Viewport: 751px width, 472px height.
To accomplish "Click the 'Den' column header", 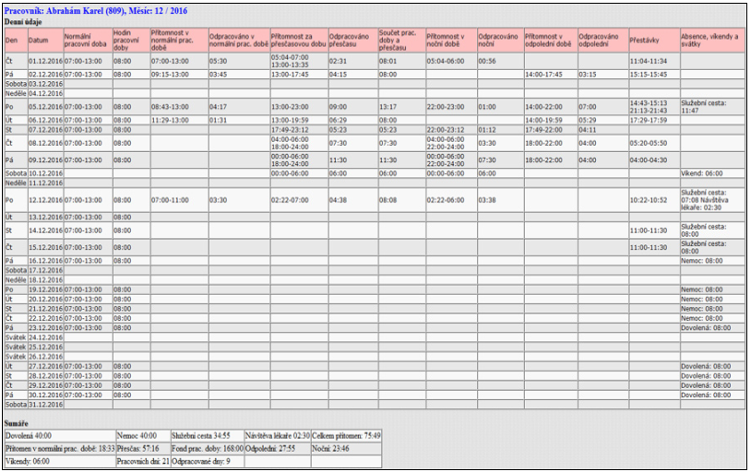I will (x=17, y=41).
